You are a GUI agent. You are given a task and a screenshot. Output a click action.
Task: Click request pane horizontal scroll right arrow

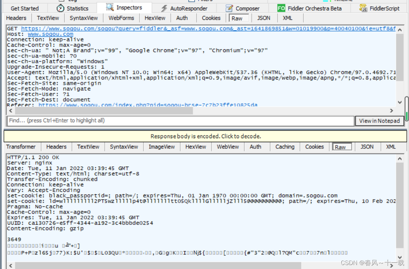point(392,111)
